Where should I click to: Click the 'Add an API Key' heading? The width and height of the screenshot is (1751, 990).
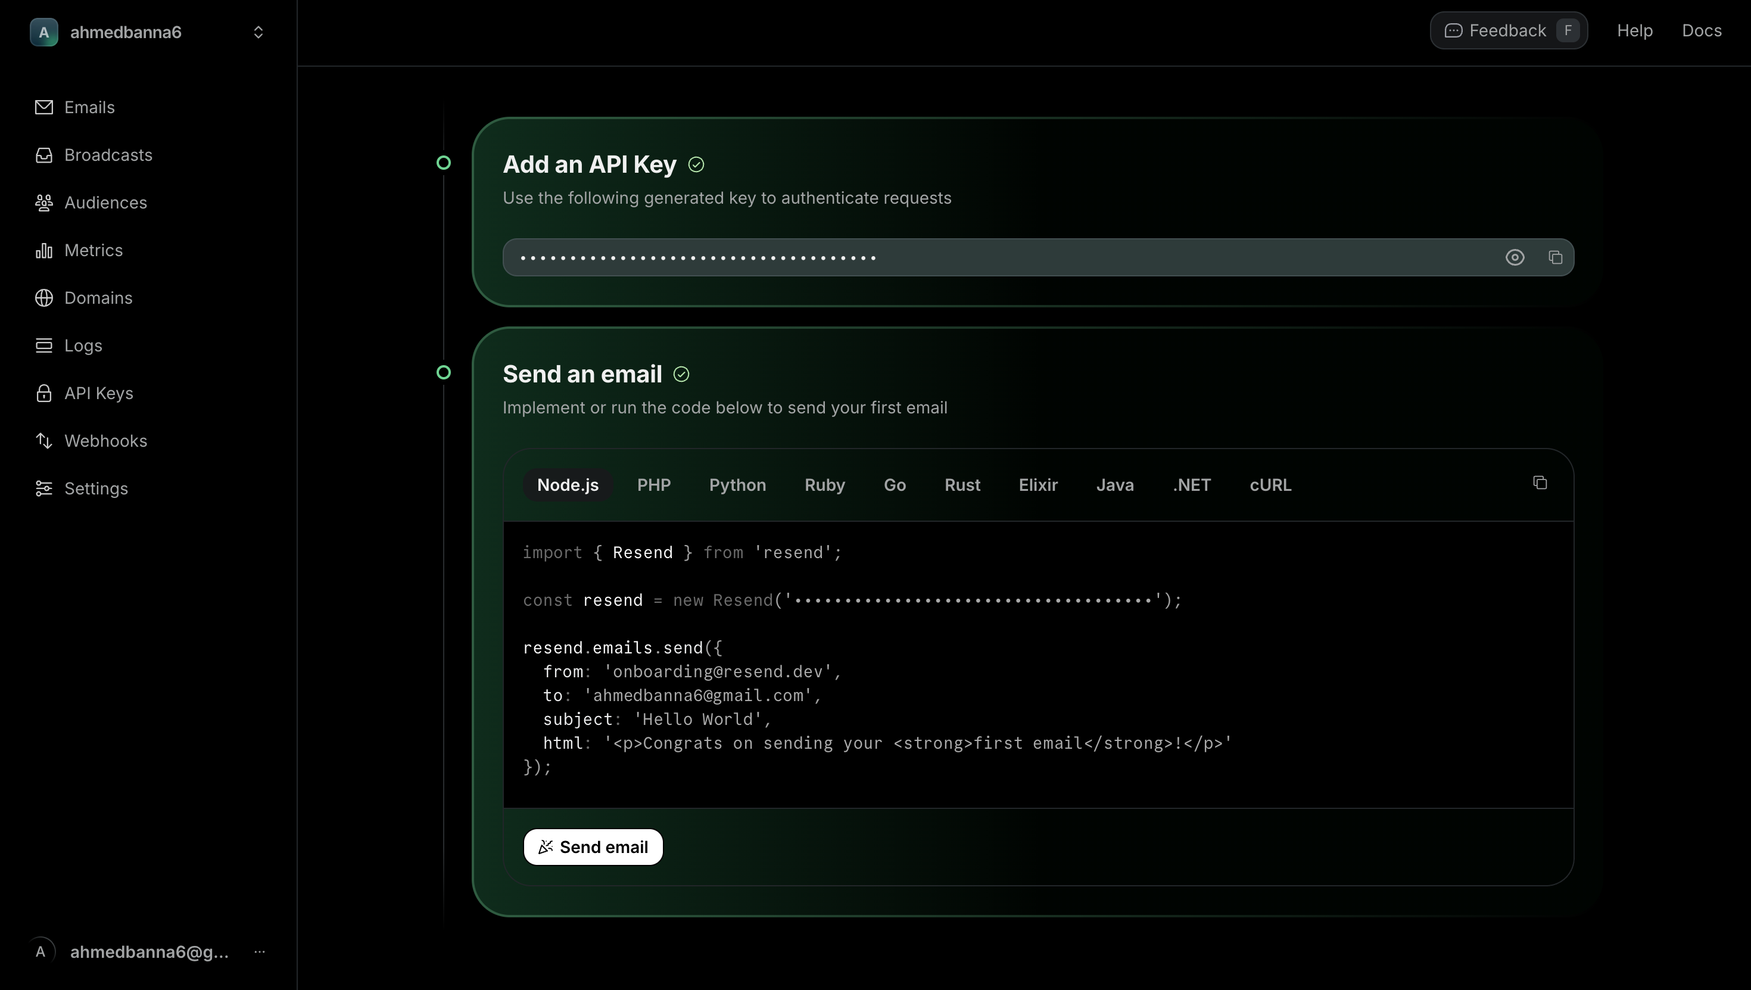pyautogui.click(x=590, y=164)
